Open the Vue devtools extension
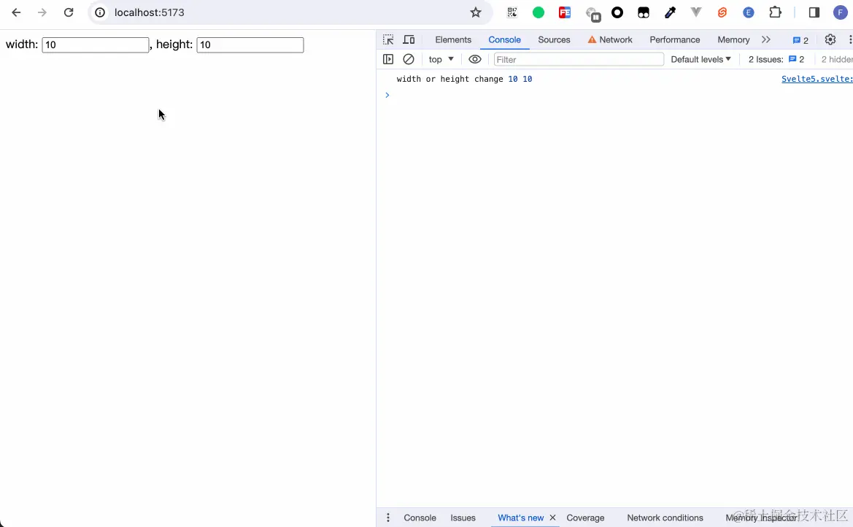The width and height of the screenshot is (853, 527). [x=696, y=12]
